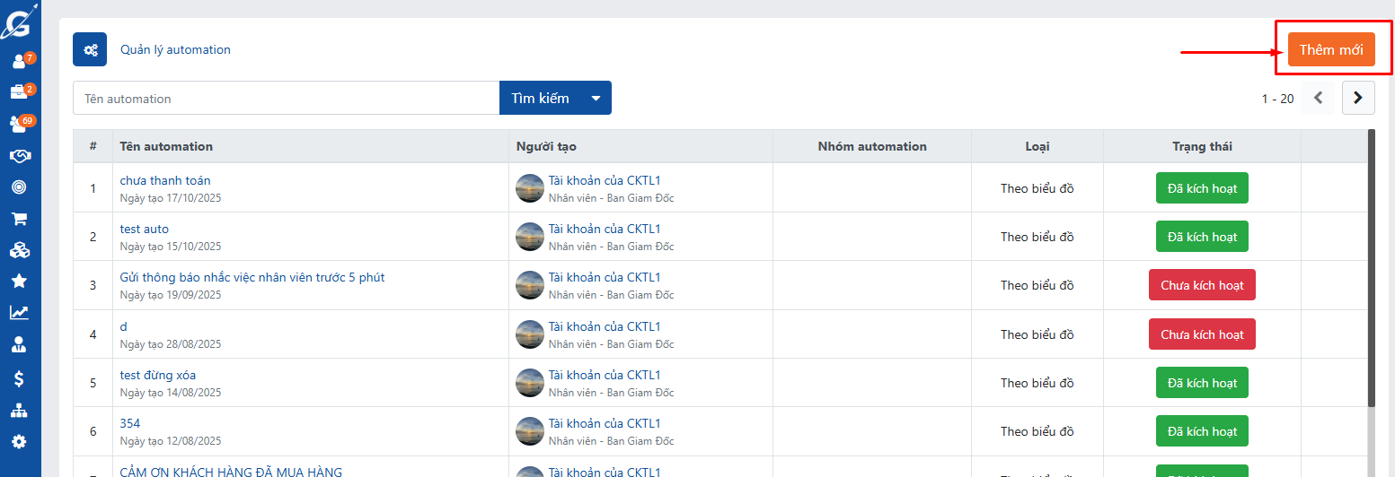The height and width of the screenshot is (477, 1395).
Task: Open the settings gear in sidebar
Action: [x=19, y=441]
